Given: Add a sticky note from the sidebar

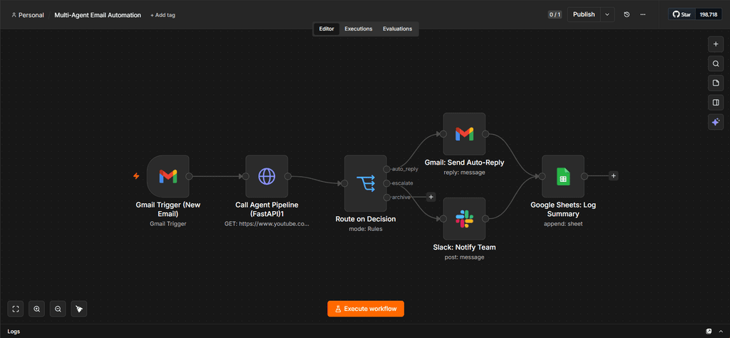Looking at the screenshot, I should click(x=716, y=83).
